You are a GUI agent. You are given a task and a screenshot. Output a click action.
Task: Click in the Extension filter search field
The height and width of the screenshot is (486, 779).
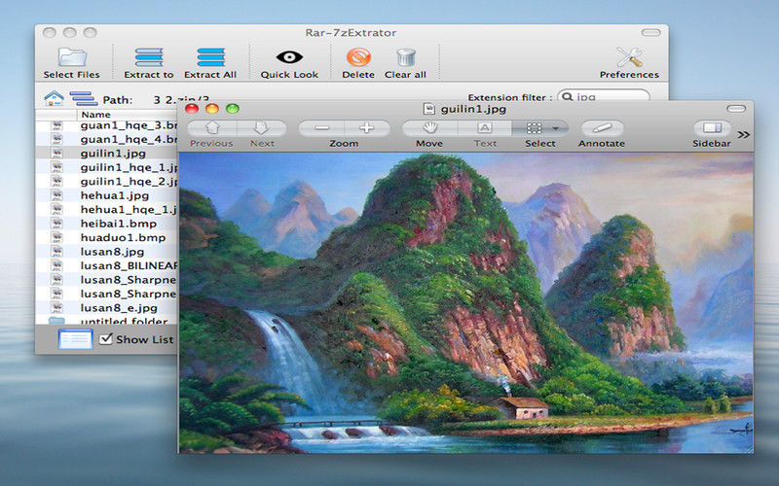coord(603,96)
